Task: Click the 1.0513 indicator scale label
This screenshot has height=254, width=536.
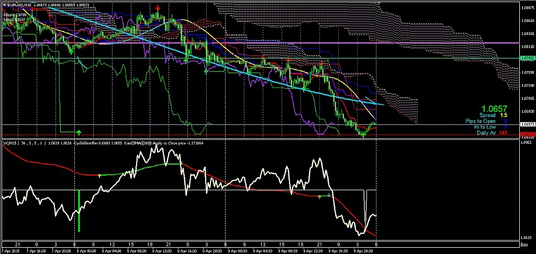Action: 526,238
